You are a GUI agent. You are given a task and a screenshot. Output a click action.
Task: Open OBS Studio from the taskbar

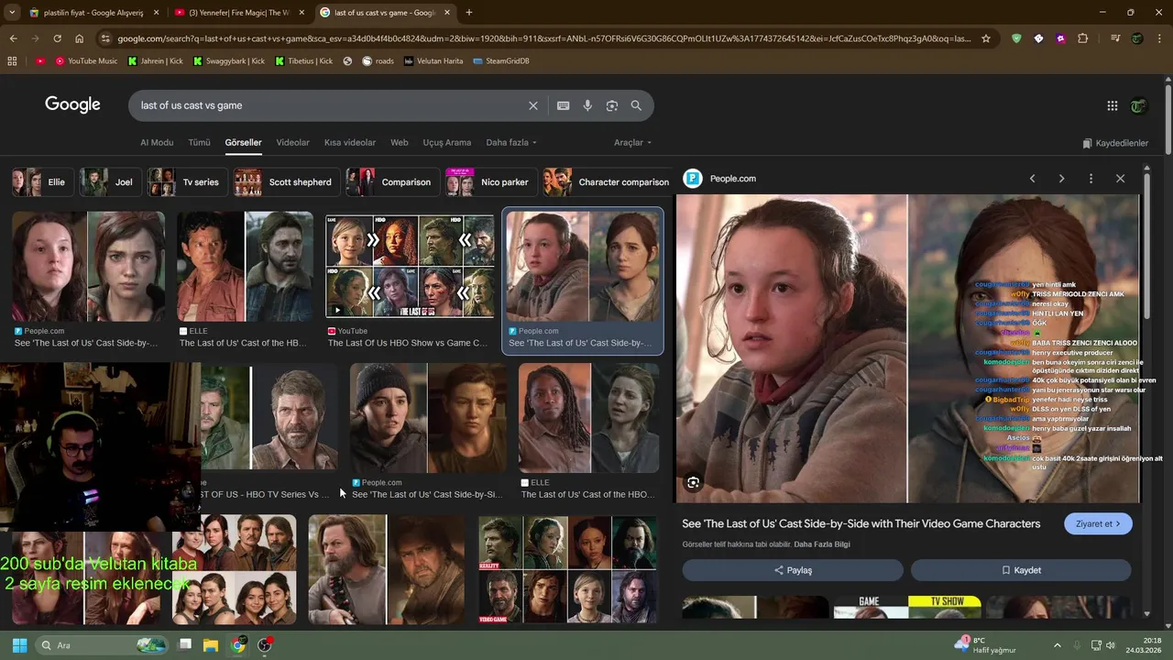tap(265, 645)
